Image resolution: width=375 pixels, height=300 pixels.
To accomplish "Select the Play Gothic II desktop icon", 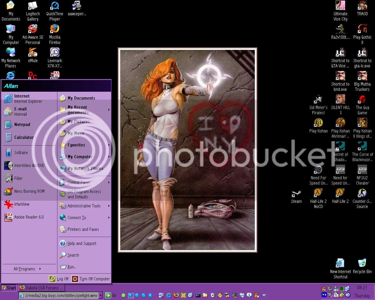I will [362, 35].
